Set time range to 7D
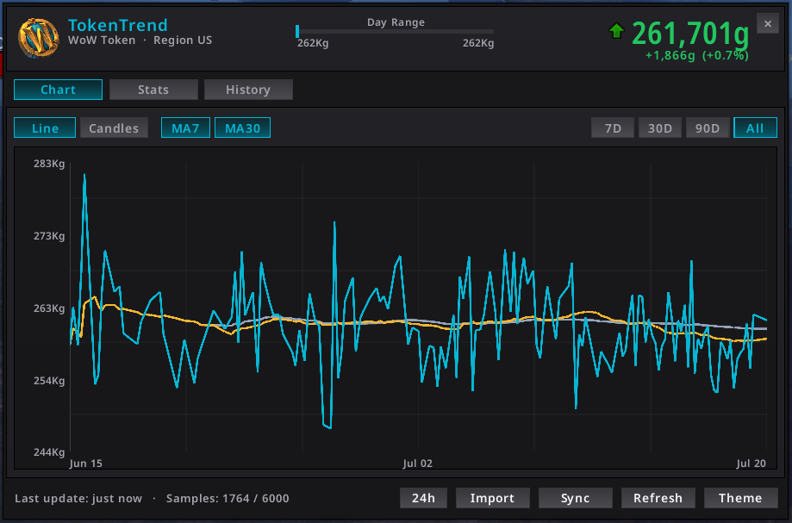The width and height of the screenshot is (792, 523). click(613, 128)
